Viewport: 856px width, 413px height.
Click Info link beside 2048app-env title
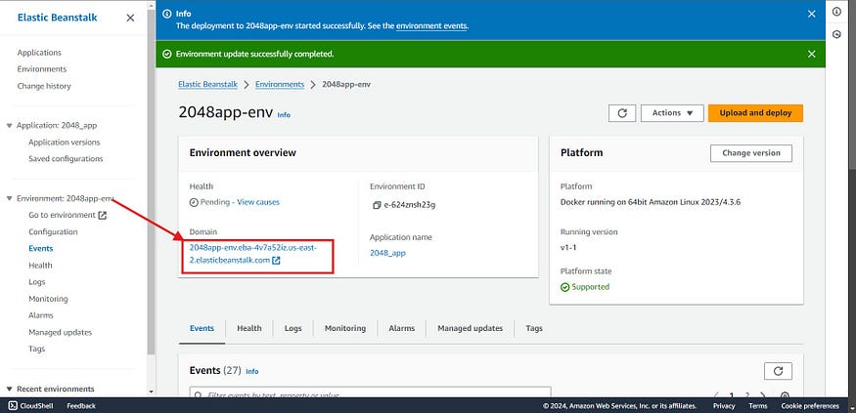(x=284, y=115)
